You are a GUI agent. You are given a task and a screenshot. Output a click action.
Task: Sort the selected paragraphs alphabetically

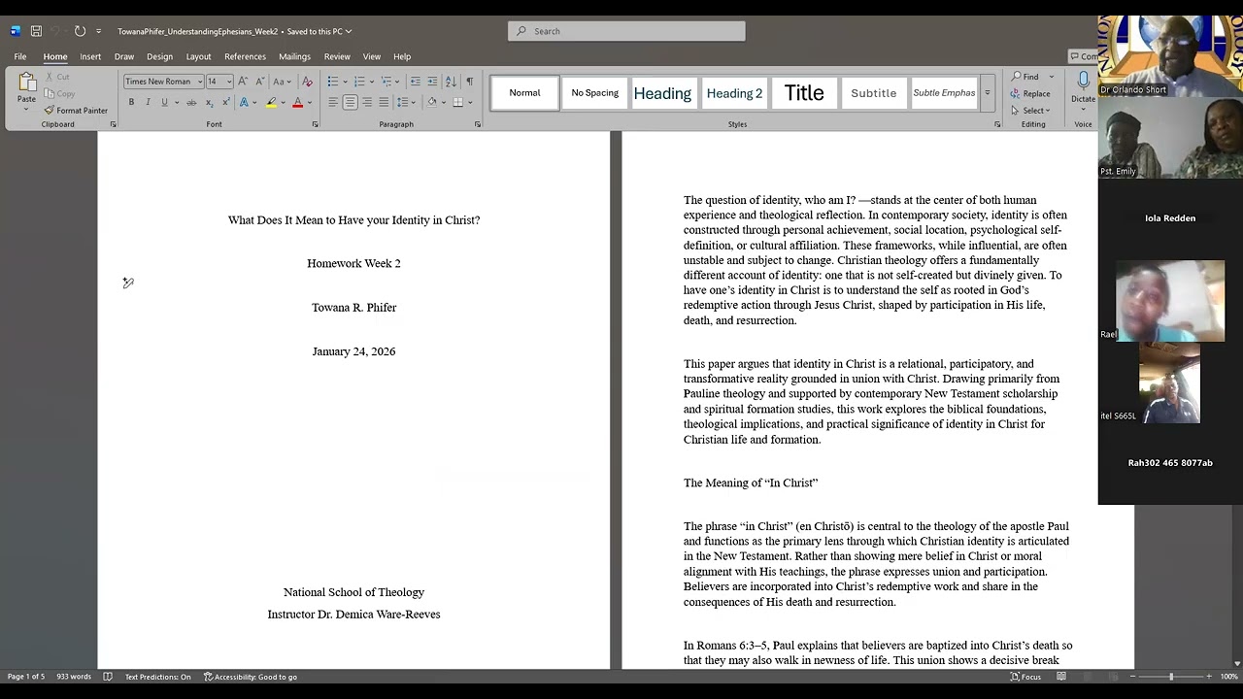click(x=451, y=82)
